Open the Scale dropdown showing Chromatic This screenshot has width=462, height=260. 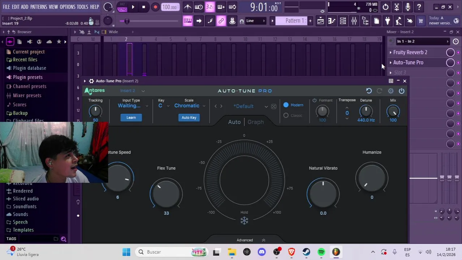tap(189, 106)
